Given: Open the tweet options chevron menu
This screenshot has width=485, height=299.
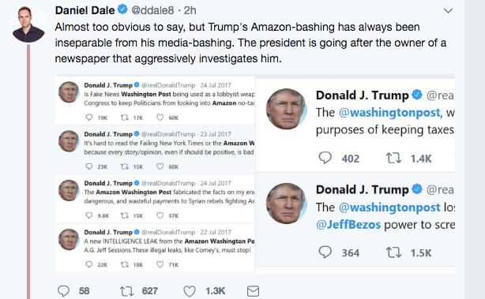Looking at the screenshot, I should [x=448, y=11].
